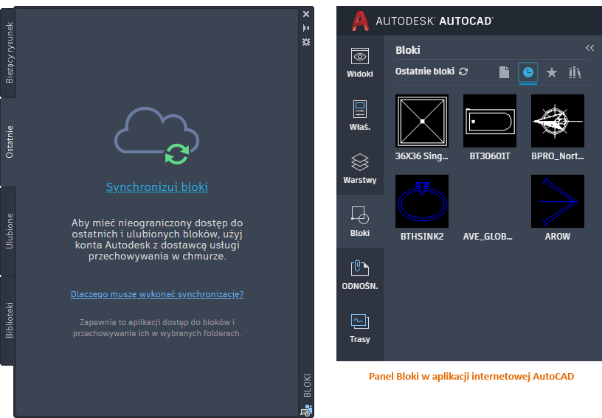The image size is (602, 418).
Task: Select the BTHSINK2 sink block thumbnail
Action: (x=422, y=201)
